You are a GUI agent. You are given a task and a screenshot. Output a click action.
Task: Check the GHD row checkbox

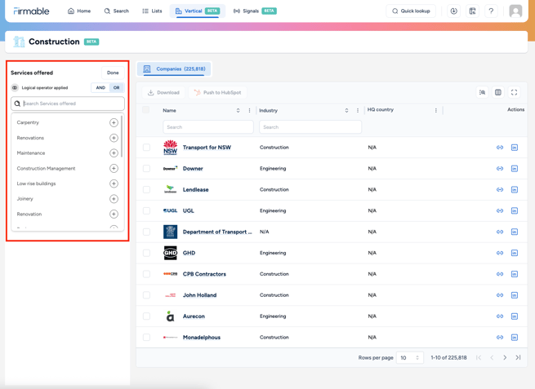[x=146, y=253]
